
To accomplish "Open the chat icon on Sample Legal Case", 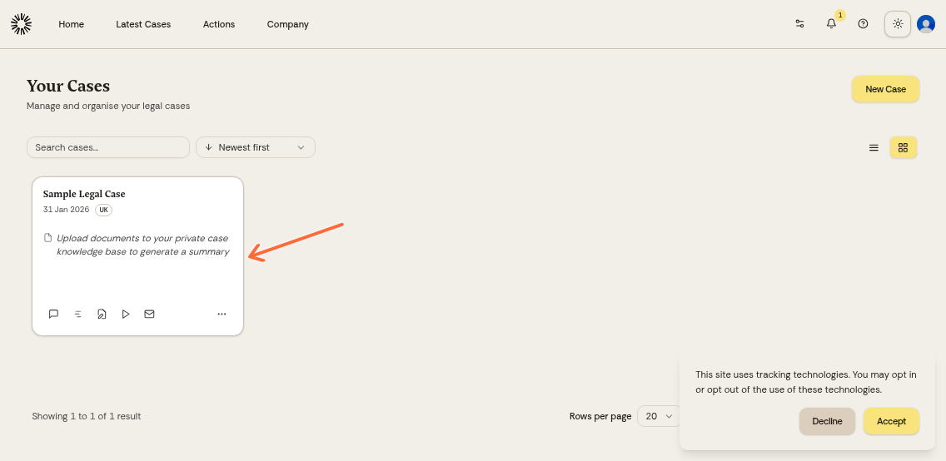I will click(53, 314).
